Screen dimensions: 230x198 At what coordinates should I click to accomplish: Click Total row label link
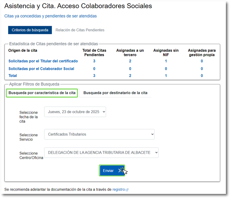pyautogui.click(x=13, y=76)
